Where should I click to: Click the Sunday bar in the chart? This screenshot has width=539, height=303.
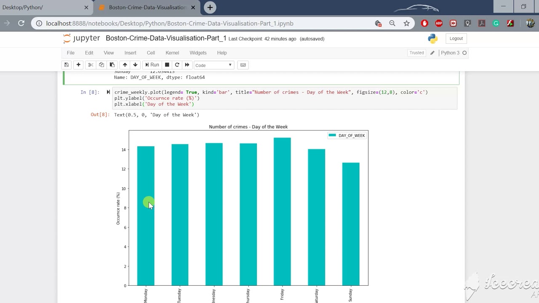pos(351,224)
